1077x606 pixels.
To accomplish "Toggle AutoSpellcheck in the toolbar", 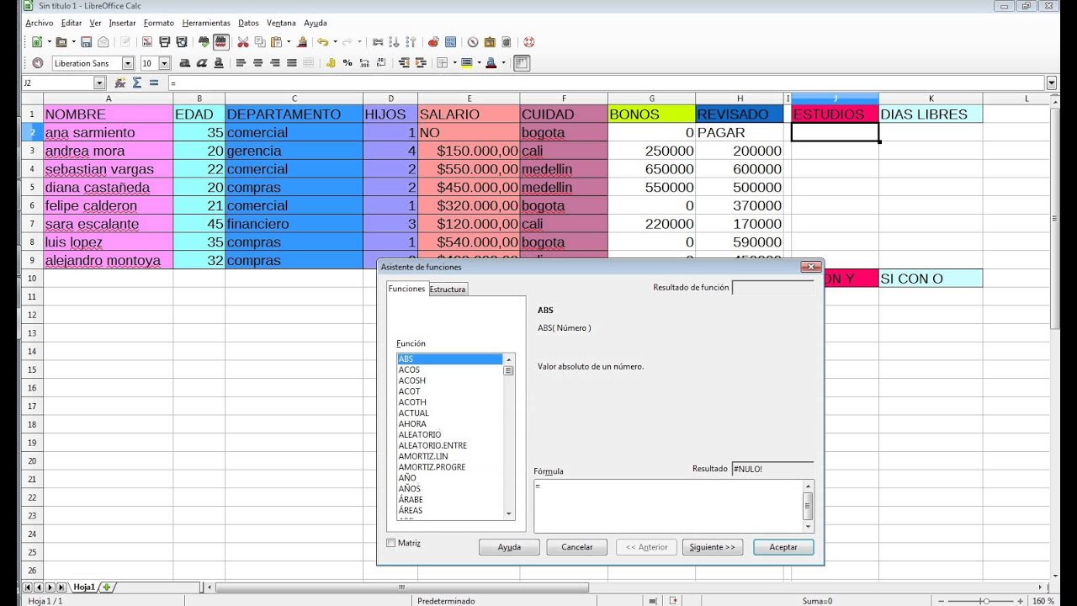I will pyautogui.click(x=220, y=42).
